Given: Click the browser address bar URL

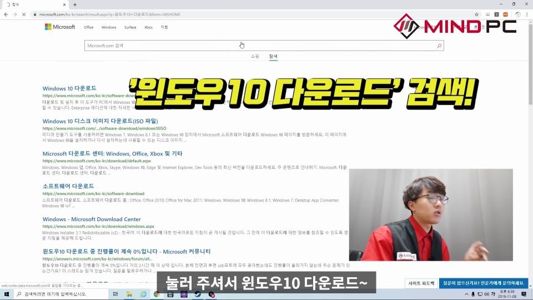Looking at the screenshot, I should pyautogui.click(x=110, y=14).
